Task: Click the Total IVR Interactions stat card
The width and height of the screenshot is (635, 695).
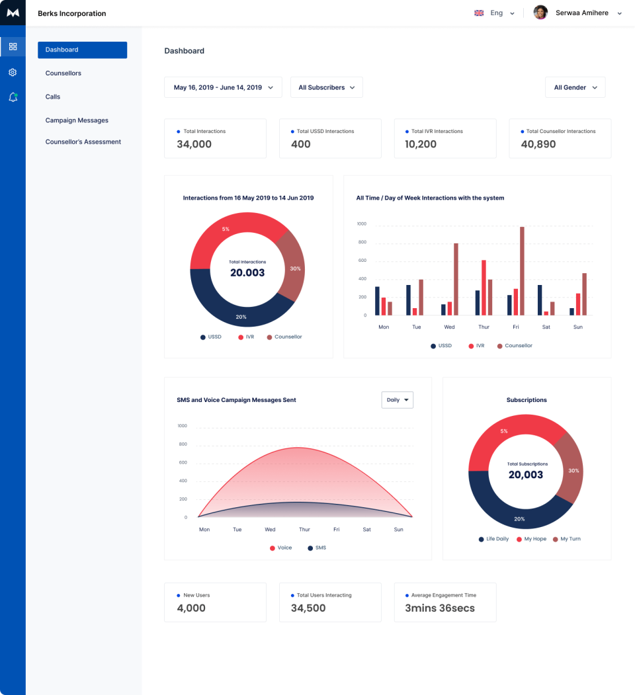Action: coord(445,138)
